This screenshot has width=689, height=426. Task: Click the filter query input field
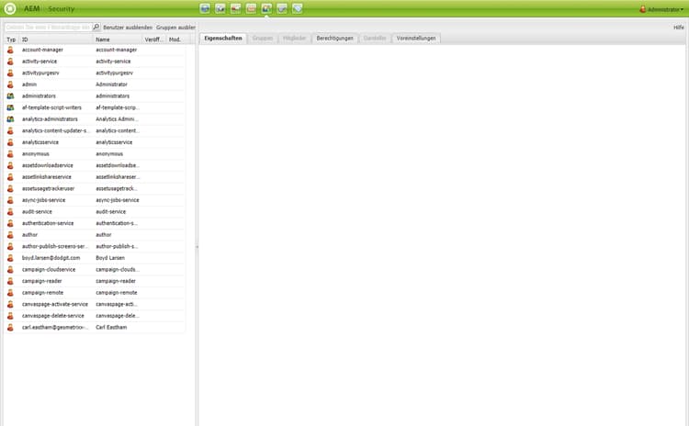[x=49, y=27]
